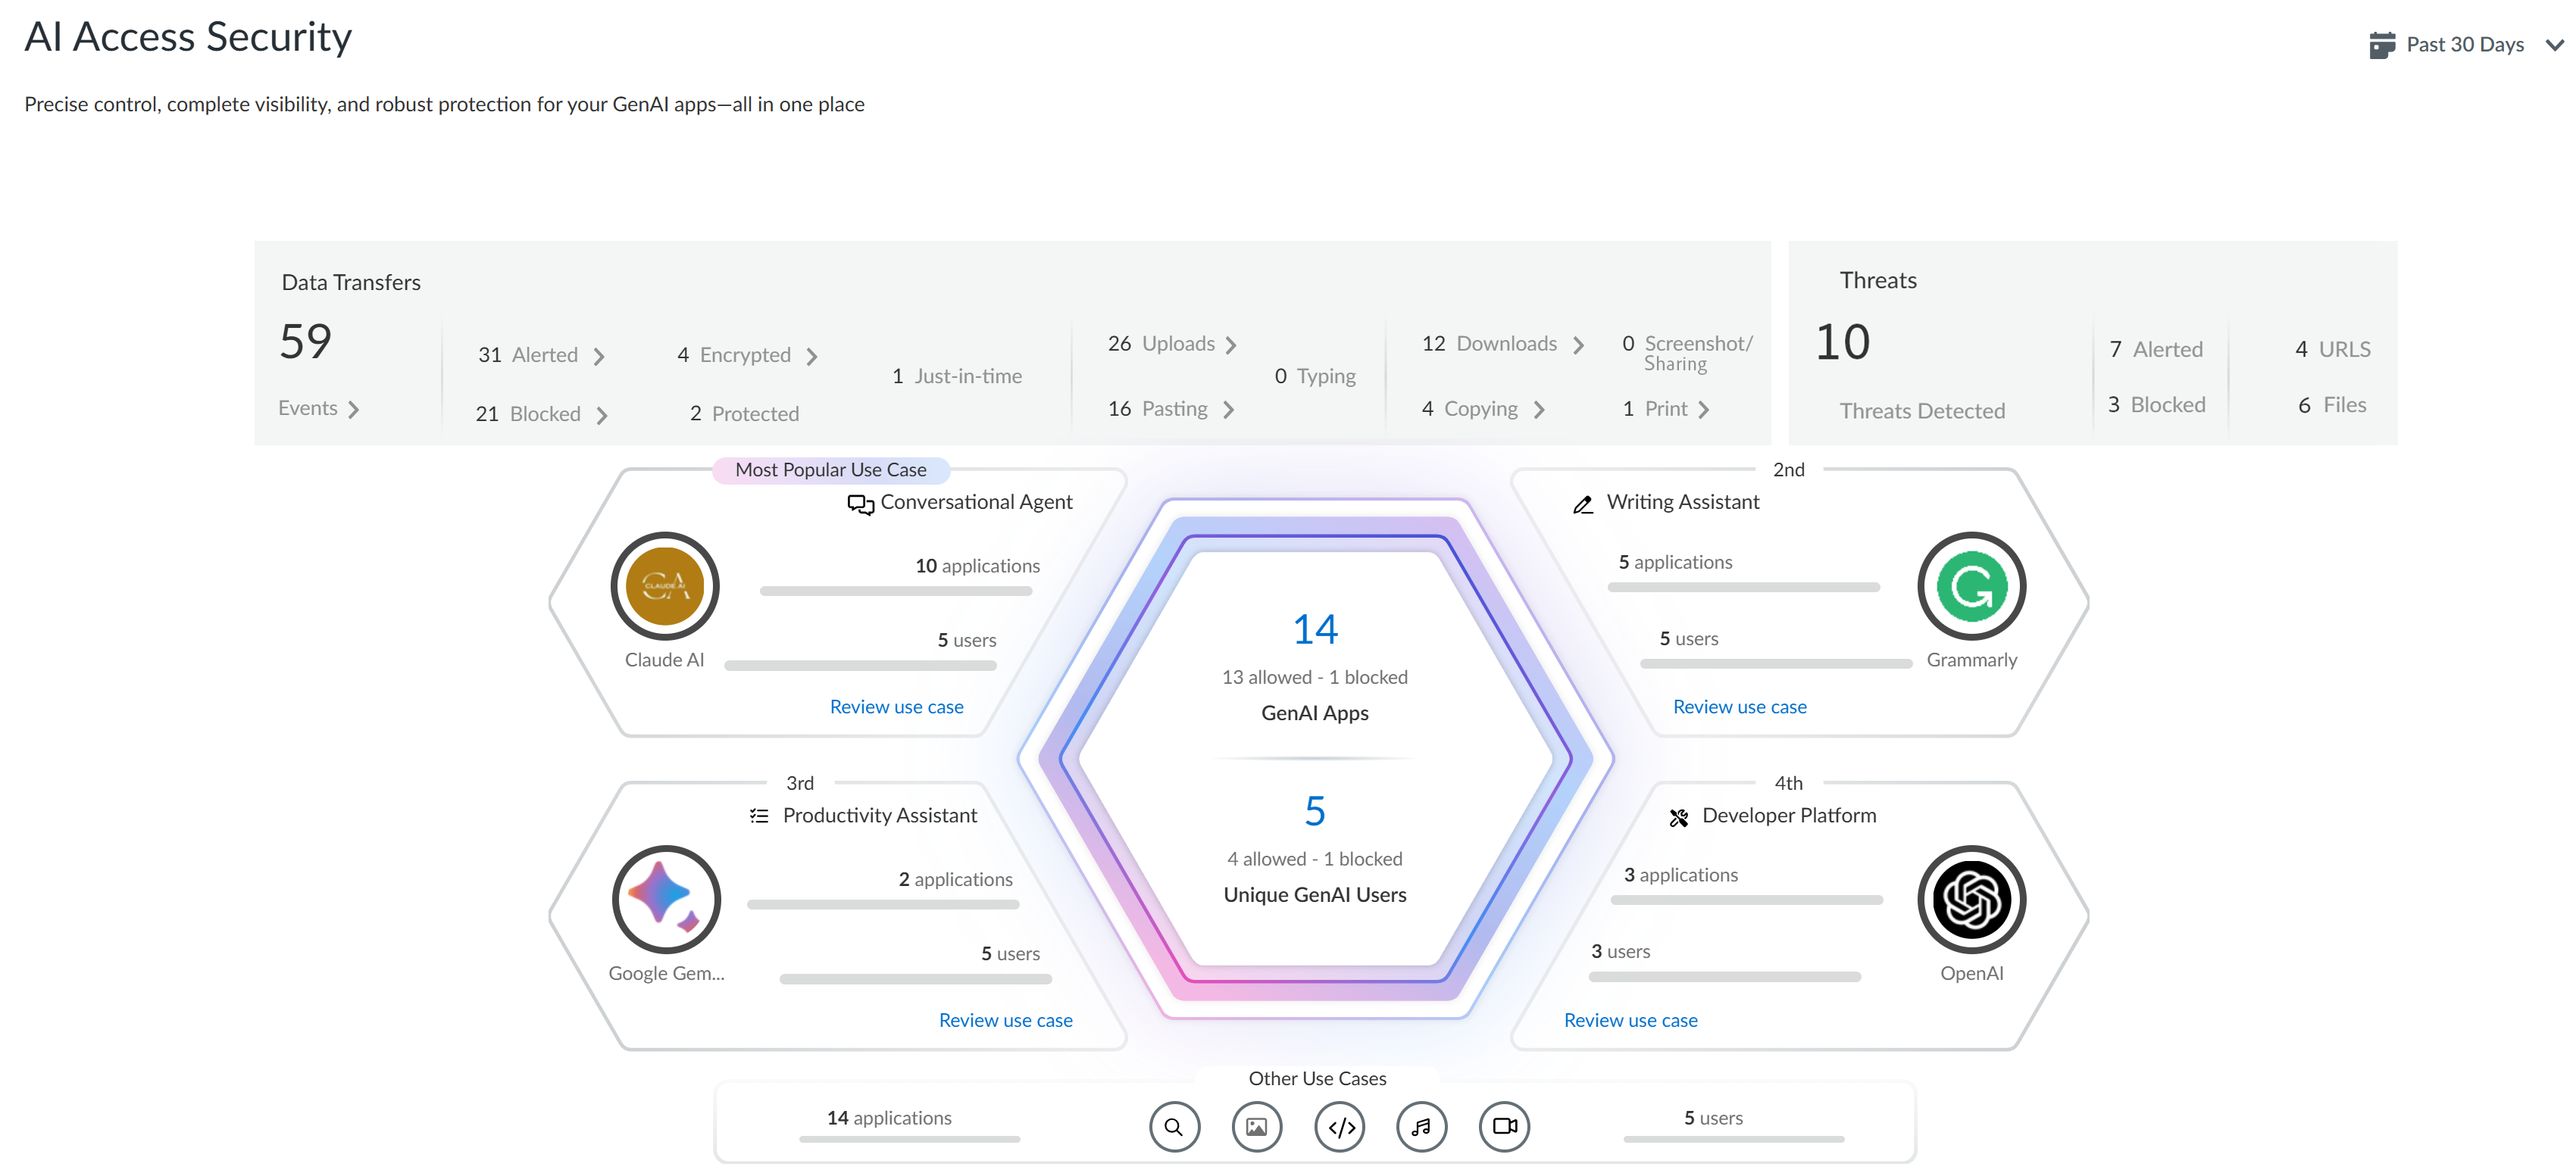Click the Claude AI app logo
The width and height of the screenshot is (2576, 1170).
coord(665,586)
